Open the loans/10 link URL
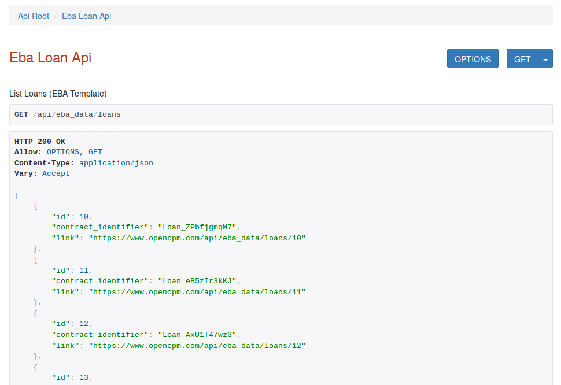 tap(197, 238)
